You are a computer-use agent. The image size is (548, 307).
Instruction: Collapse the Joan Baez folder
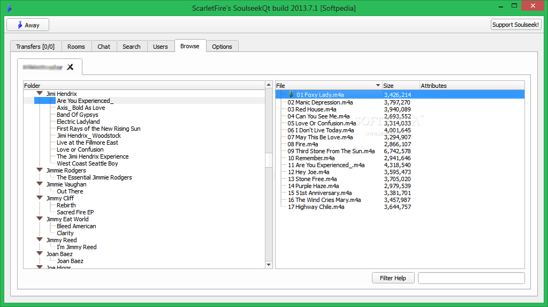coord(40,254)
